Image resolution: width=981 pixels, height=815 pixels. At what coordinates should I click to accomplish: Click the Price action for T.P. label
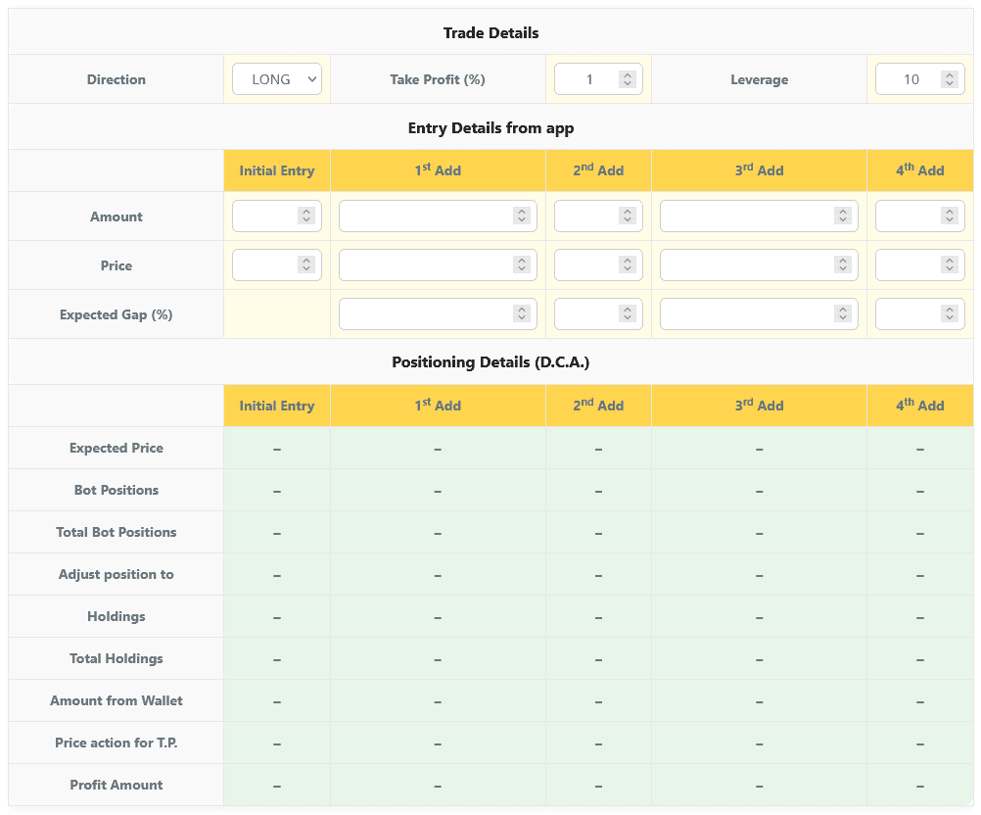pos(116,743)
